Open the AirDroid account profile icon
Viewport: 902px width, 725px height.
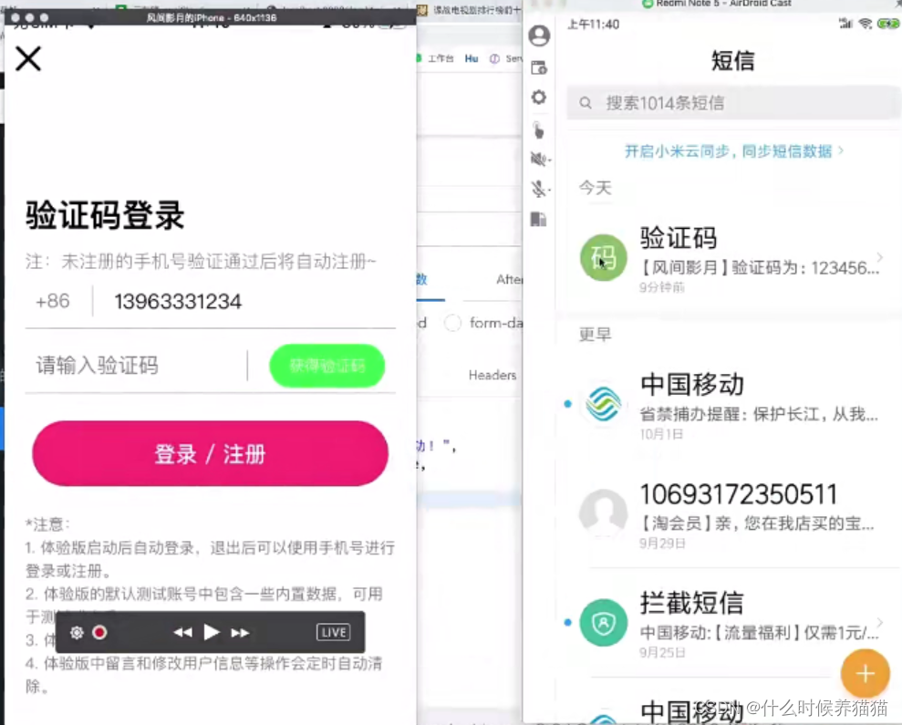tap(539, 36)
